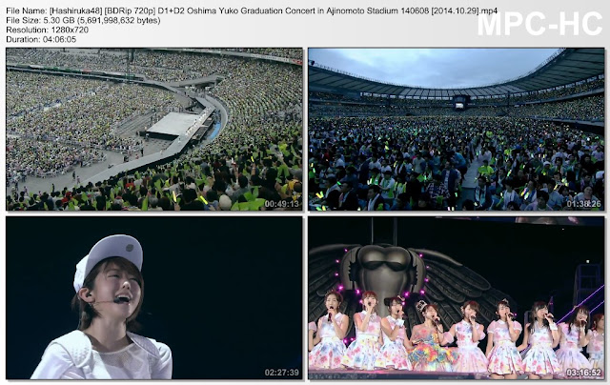Select the File Name text line

pyautogui.click(x=252, y=10)
